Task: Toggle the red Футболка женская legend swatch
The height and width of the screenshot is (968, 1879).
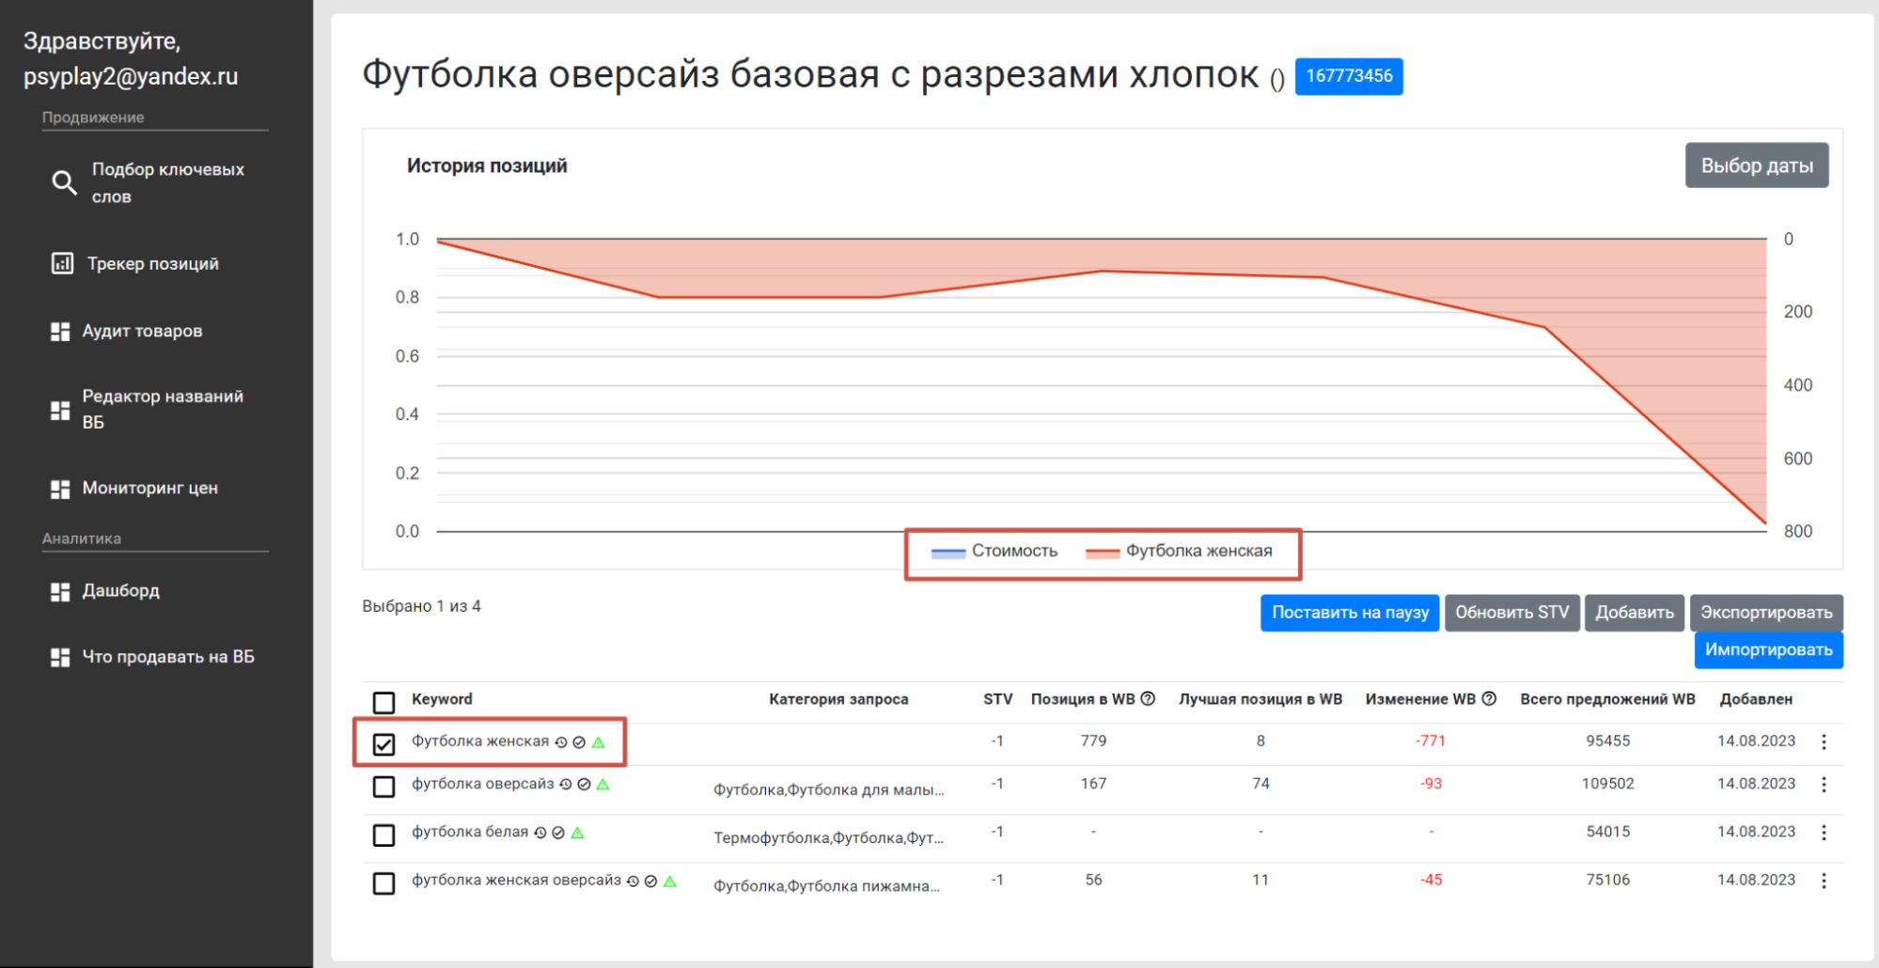Action: 1102,553
